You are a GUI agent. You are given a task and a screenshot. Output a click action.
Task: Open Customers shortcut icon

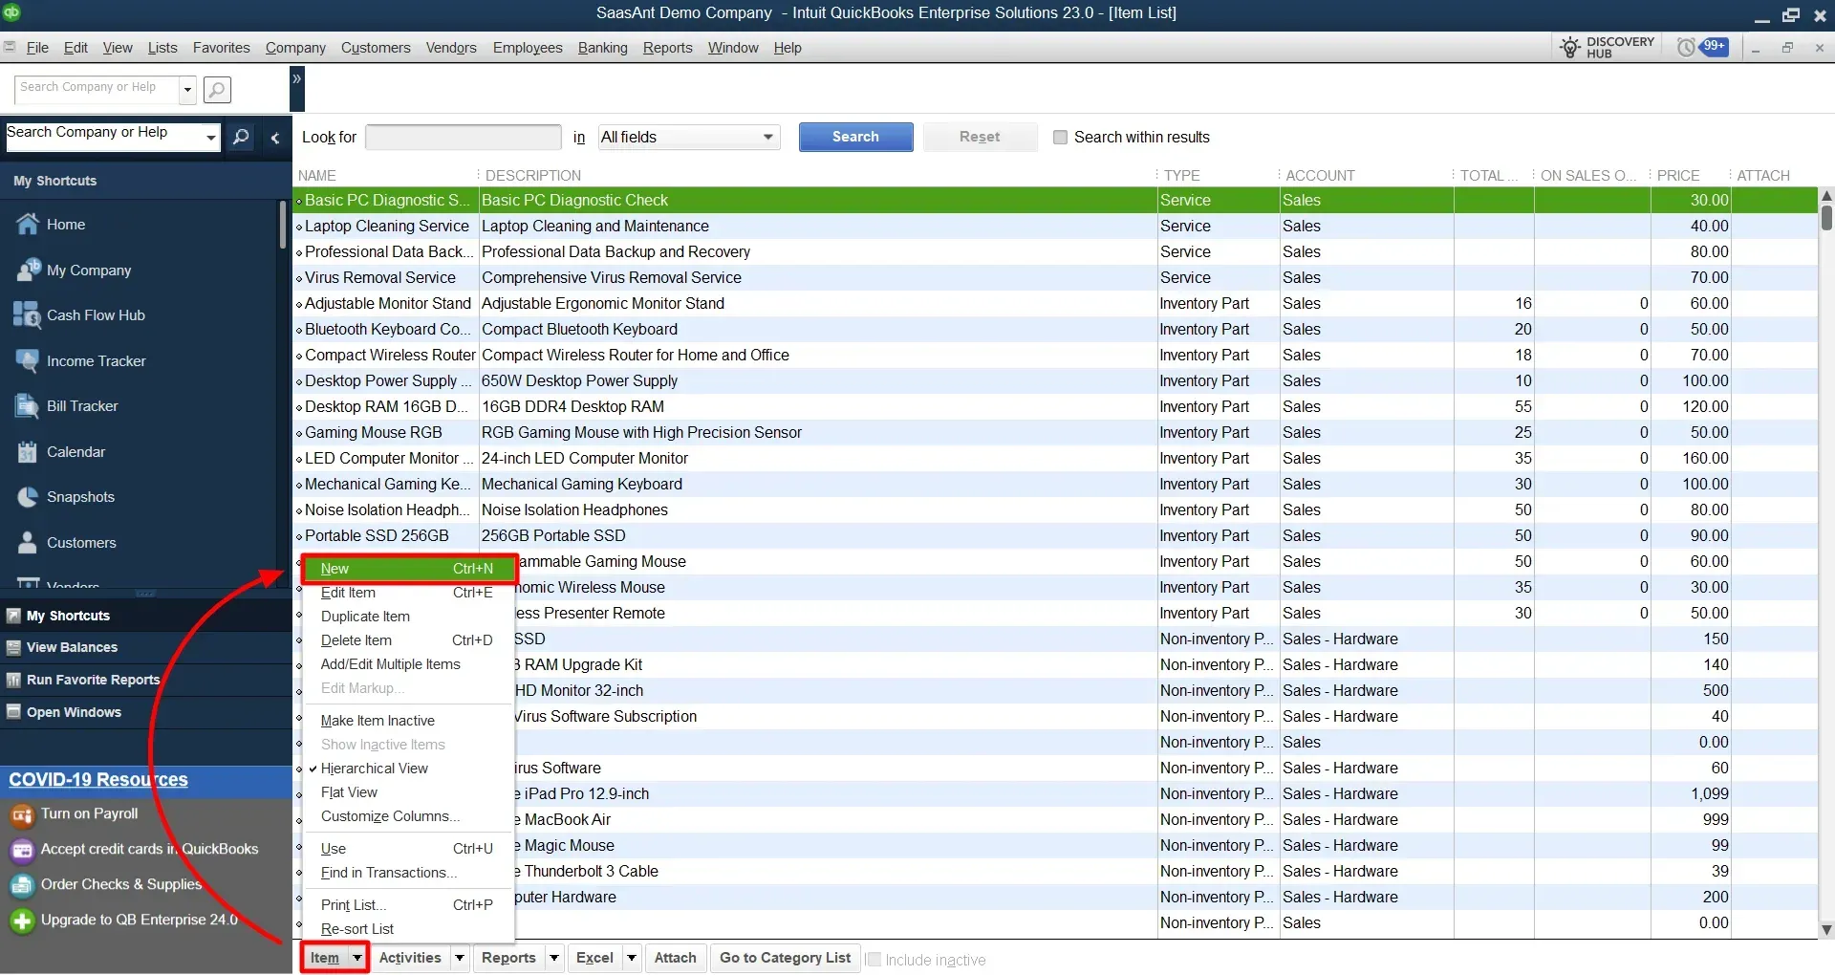coord(27,543)
